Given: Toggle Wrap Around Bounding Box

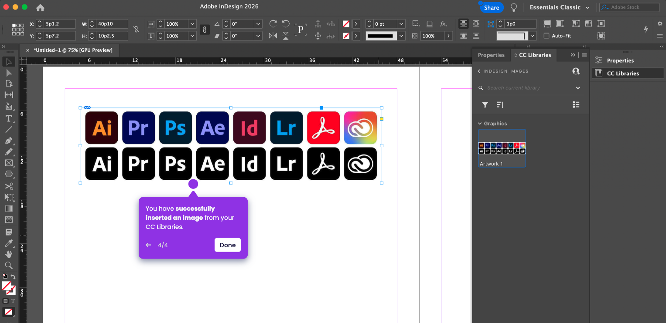Looking at the screenshot, I should coord(476,24).
